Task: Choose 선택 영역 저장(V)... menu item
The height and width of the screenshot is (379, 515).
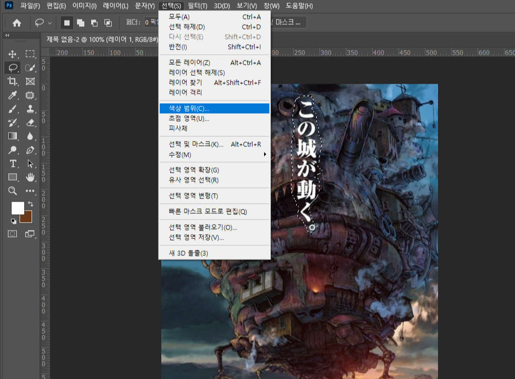Action: click(215, 238)
